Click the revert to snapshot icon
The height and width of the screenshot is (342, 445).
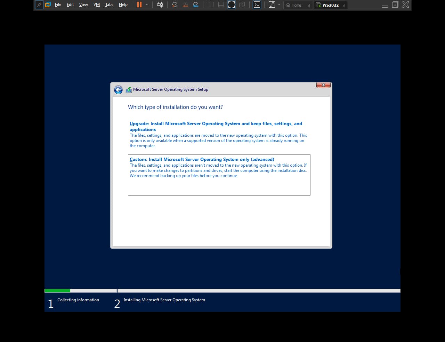tap(185, 5)
